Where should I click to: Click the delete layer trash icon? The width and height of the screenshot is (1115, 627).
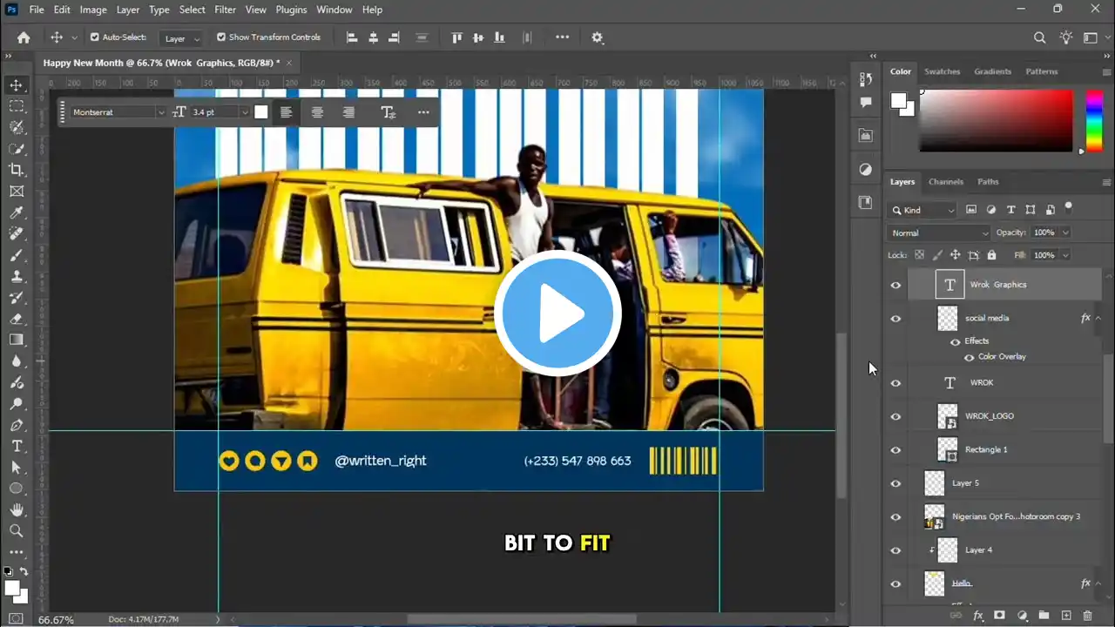tap(1089, 616)
